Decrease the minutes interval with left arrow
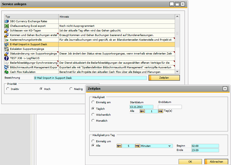The width and height of the screenshot is (231, 165). 119,146
